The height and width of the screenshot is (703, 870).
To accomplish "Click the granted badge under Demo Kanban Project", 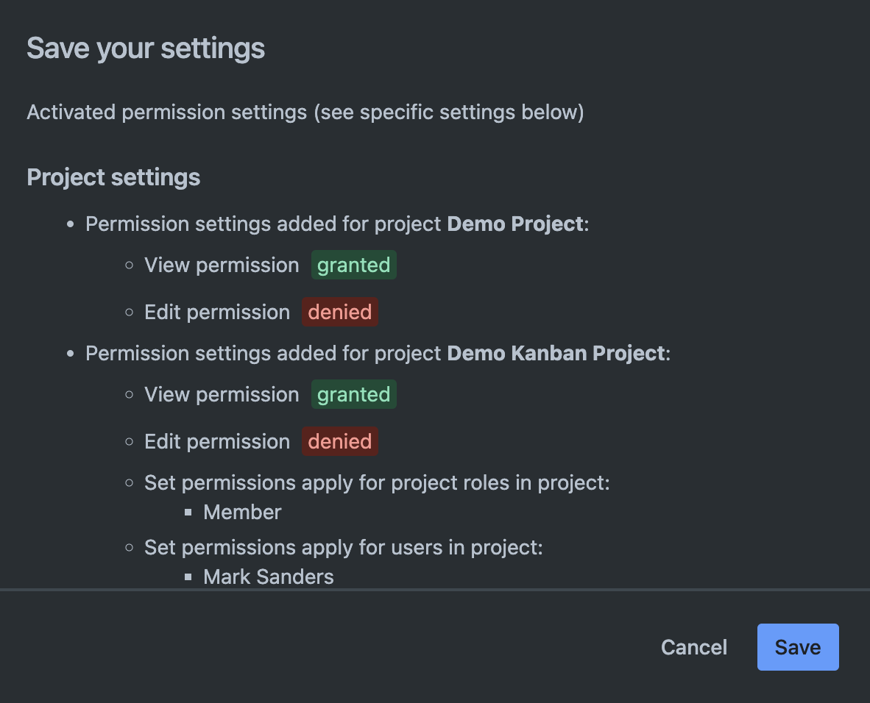I will (353, 394).
